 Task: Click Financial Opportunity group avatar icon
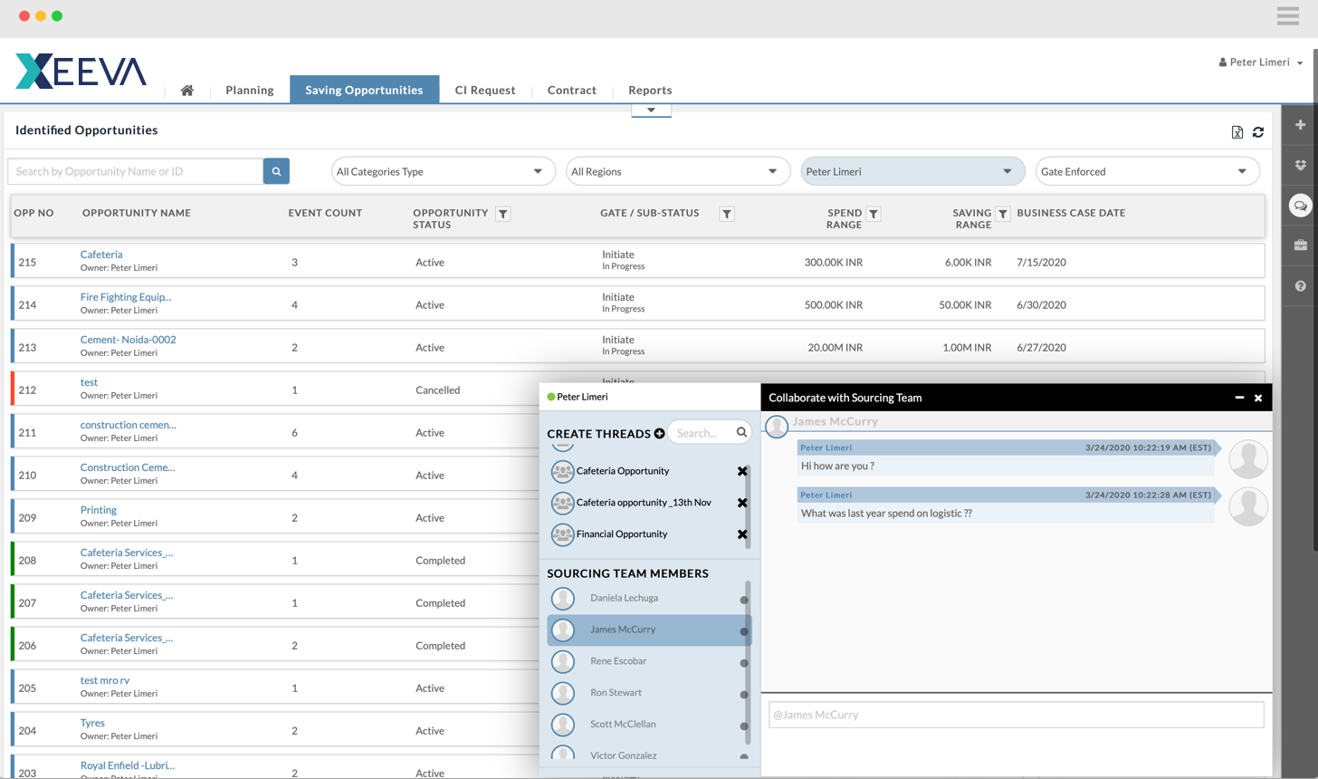click(x=563, y=534)
